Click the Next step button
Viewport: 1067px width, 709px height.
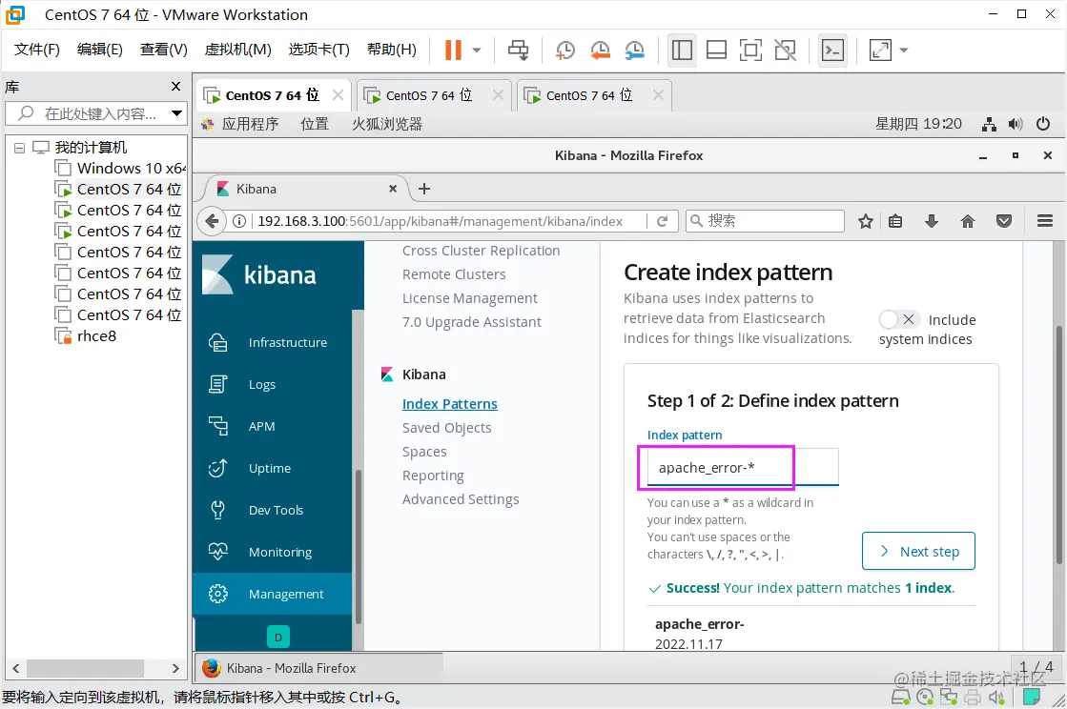pyautogui.click(x=918, y=552)
